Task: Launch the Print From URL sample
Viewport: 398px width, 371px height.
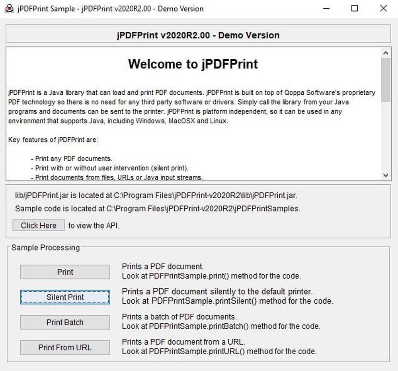Action: click(x=65, y=348)
